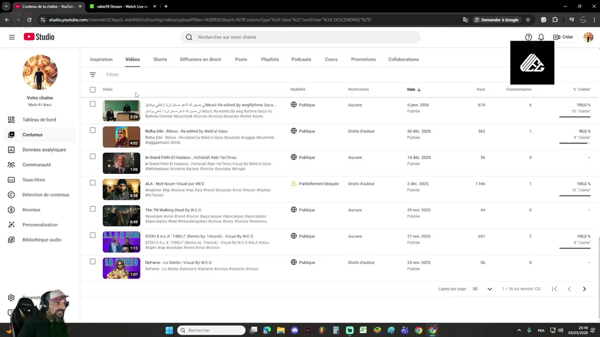Switch to the Collaborations tab

pos(403,59)
